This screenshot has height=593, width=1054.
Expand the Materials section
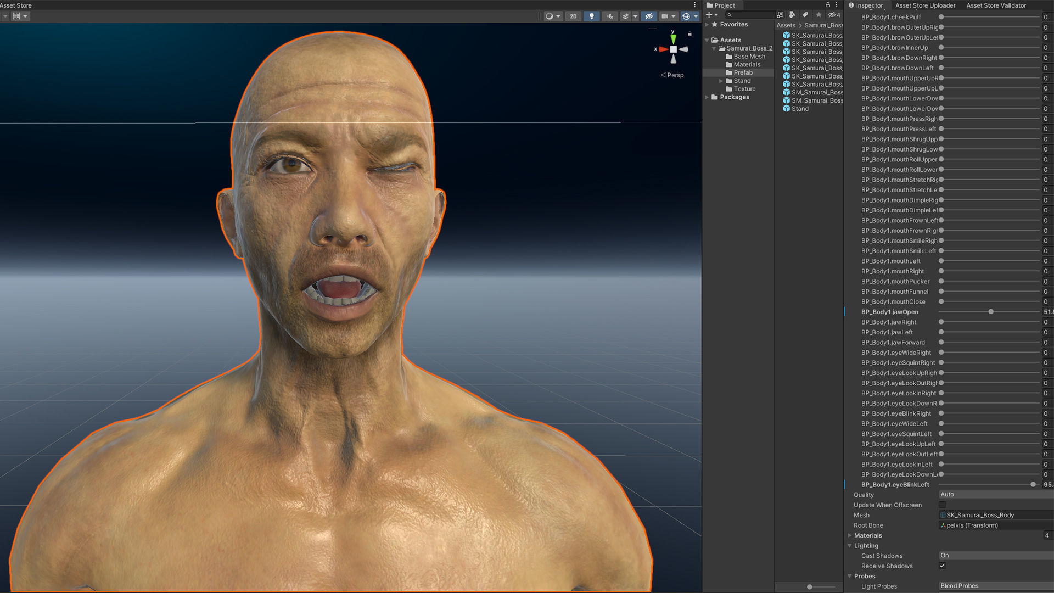[850, 535]
